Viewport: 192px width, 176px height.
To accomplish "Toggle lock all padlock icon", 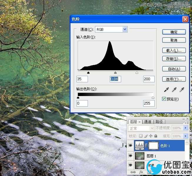I will pos(156,136).
